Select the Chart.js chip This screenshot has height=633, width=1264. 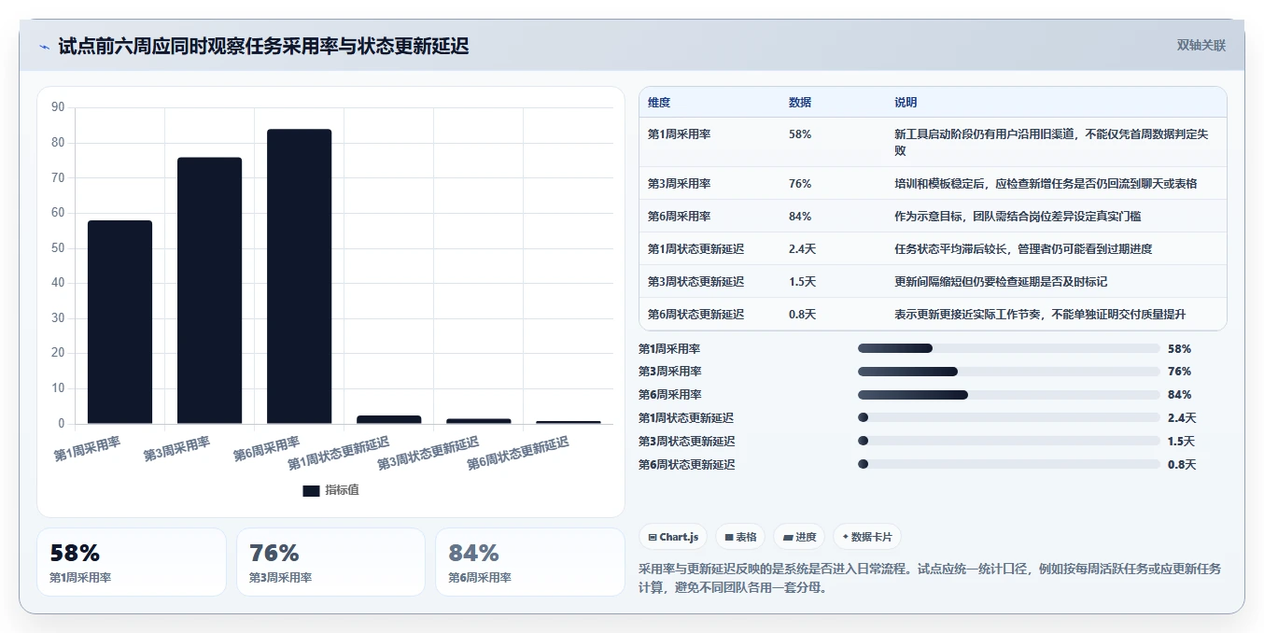673,537
